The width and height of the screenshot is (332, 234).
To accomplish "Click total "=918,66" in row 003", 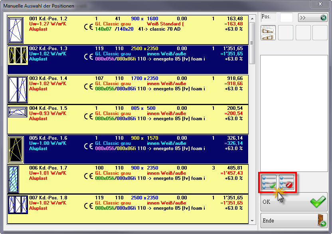I will tap(233, 84).
